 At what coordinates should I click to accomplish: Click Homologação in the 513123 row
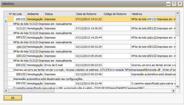pos(35,28)
